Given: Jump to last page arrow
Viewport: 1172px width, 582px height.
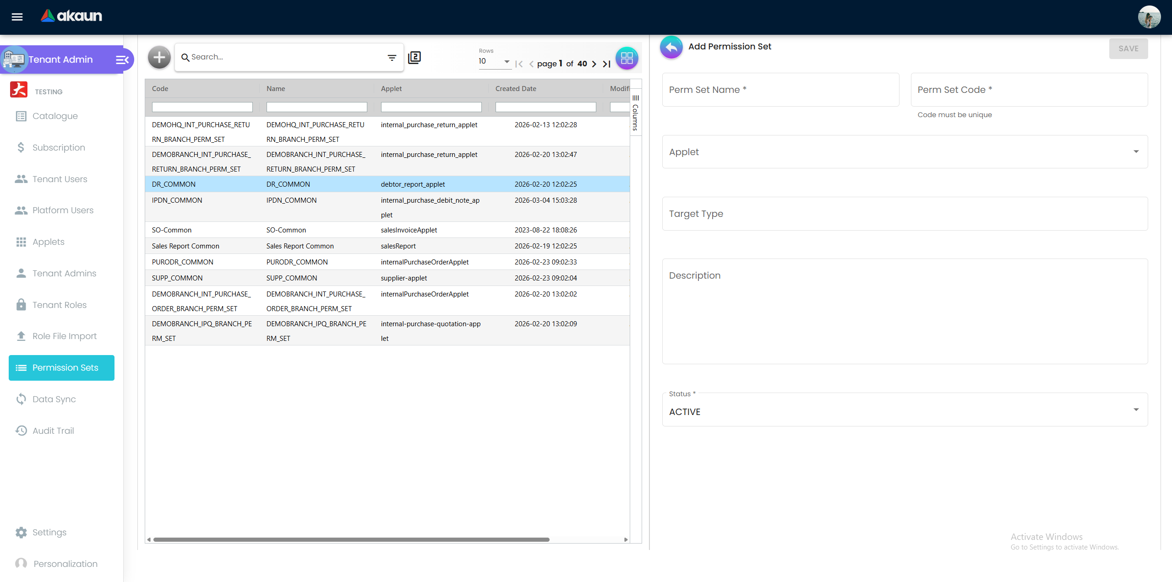Looking at the screenshot, I should click(606, 64).
